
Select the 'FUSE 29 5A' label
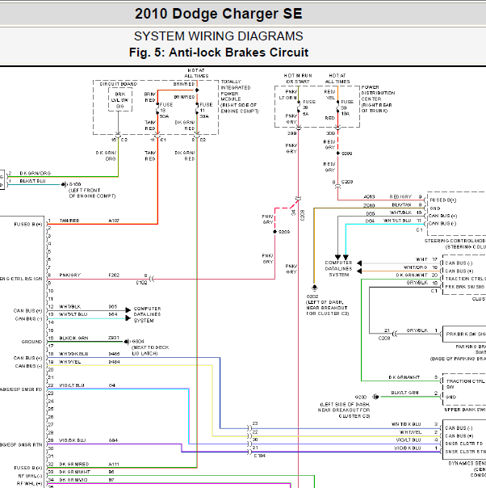(309, 107)
